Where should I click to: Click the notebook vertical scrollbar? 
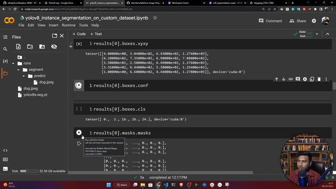click(x=334, y=86)
